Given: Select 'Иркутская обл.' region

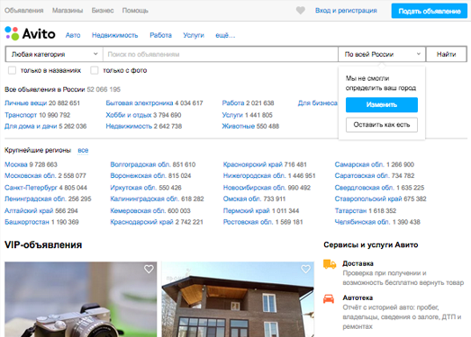Looking at the screenshot, I should tap(133, 188).
